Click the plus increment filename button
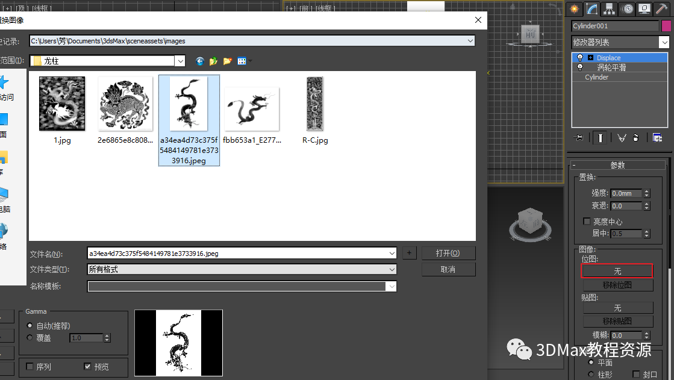Screen dimensions: 674x380 409,253
